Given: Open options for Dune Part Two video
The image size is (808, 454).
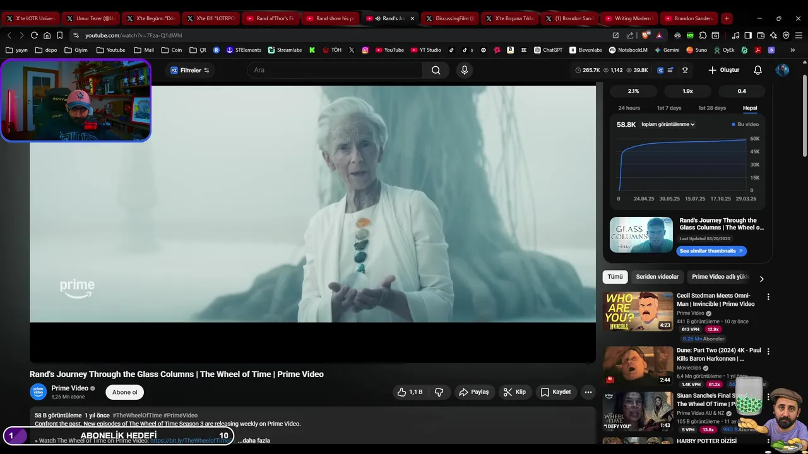Looking at the screenshot, I should [768, 351].
